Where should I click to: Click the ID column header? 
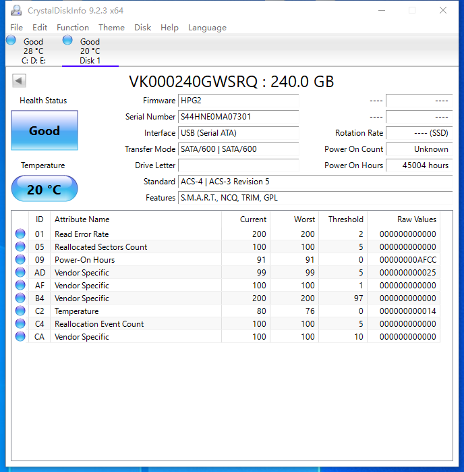pyautogui.click(x=39, y=219)
